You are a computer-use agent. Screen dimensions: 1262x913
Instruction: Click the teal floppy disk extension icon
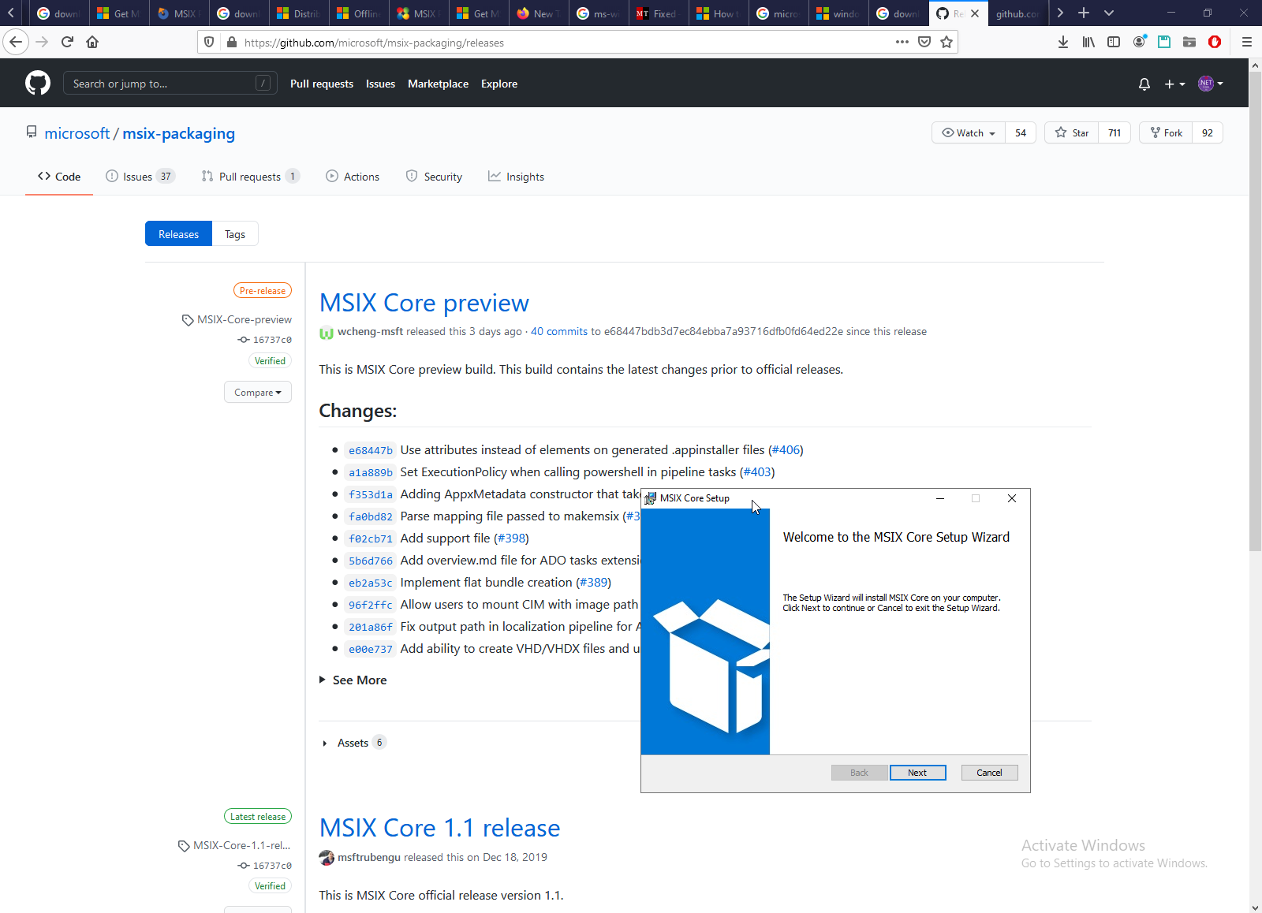pos(1164,42)
